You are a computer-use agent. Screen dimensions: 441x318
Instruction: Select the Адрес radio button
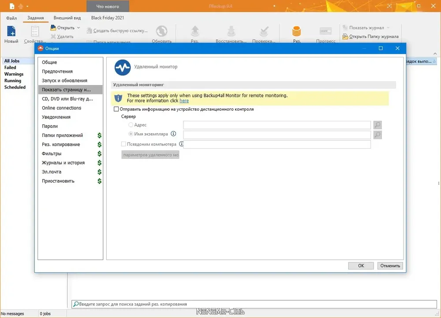click(x=131, y=125)
